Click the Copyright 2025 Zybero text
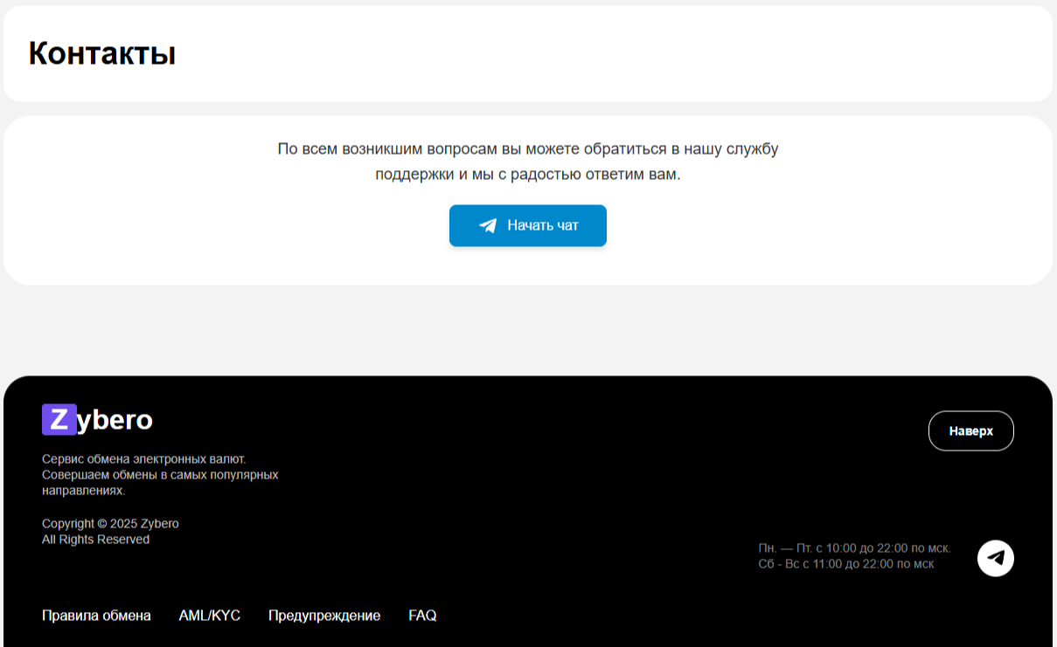 pyautogui.click(x=110, y=523)
